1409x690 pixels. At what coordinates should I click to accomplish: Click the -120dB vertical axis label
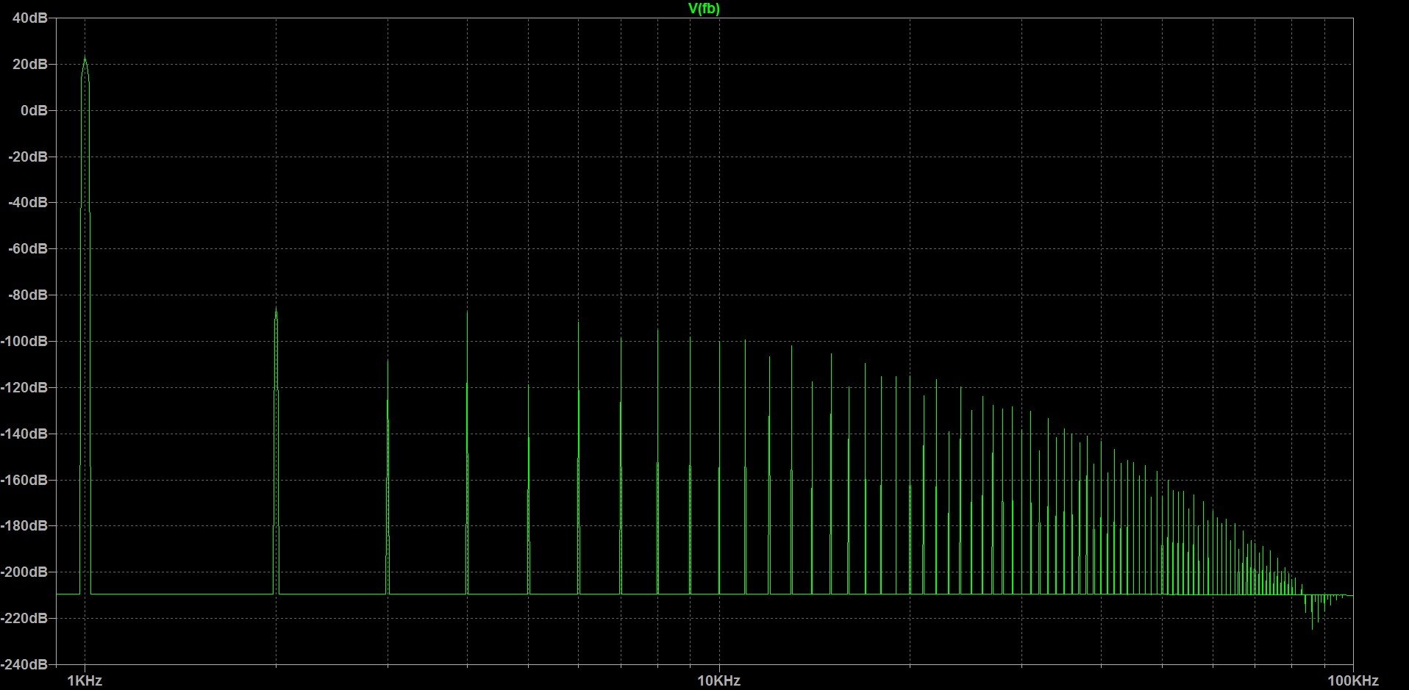[x=25, y=387]
